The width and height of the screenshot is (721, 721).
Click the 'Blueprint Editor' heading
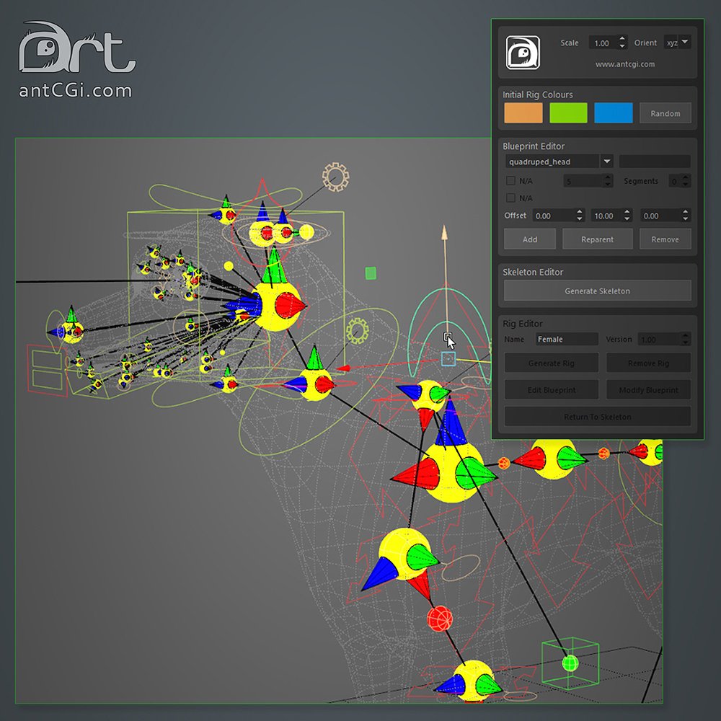click(x=534, y=146)
